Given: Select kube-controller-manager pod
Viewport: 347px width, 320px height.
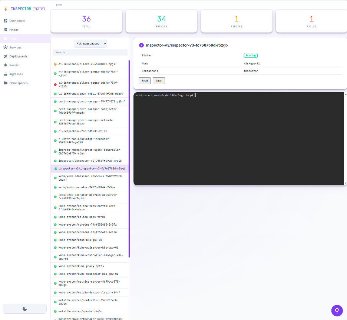Looking at the screenshot, I should tap(90, 257).
